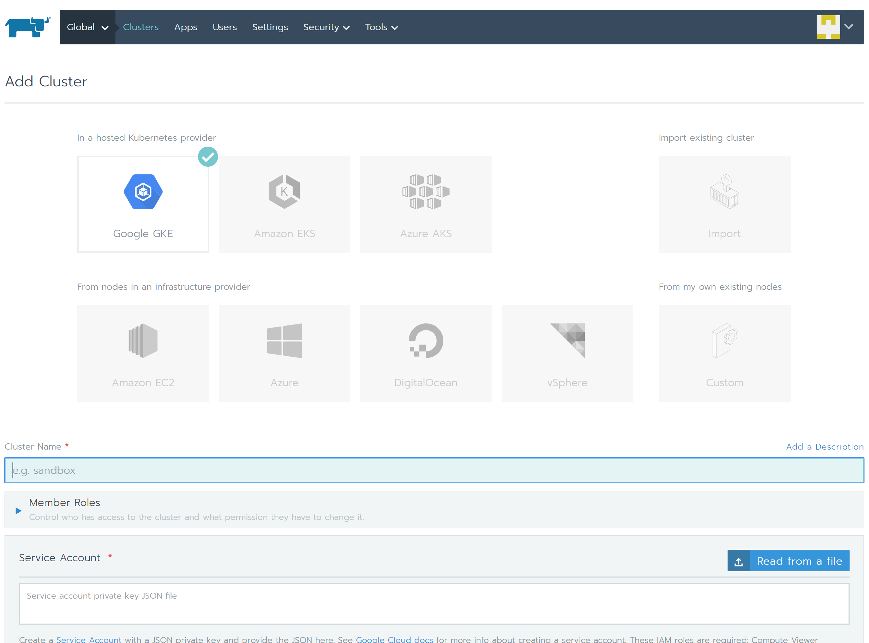Choose the vSphere provider icon
Image resolution: width=869 pixels, height=643 pixels.
point(567,341)
